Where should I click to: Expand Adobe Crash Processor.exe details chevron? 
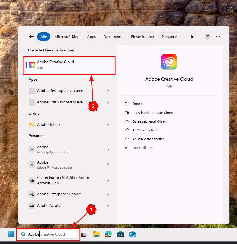click(x=108, y=102)
